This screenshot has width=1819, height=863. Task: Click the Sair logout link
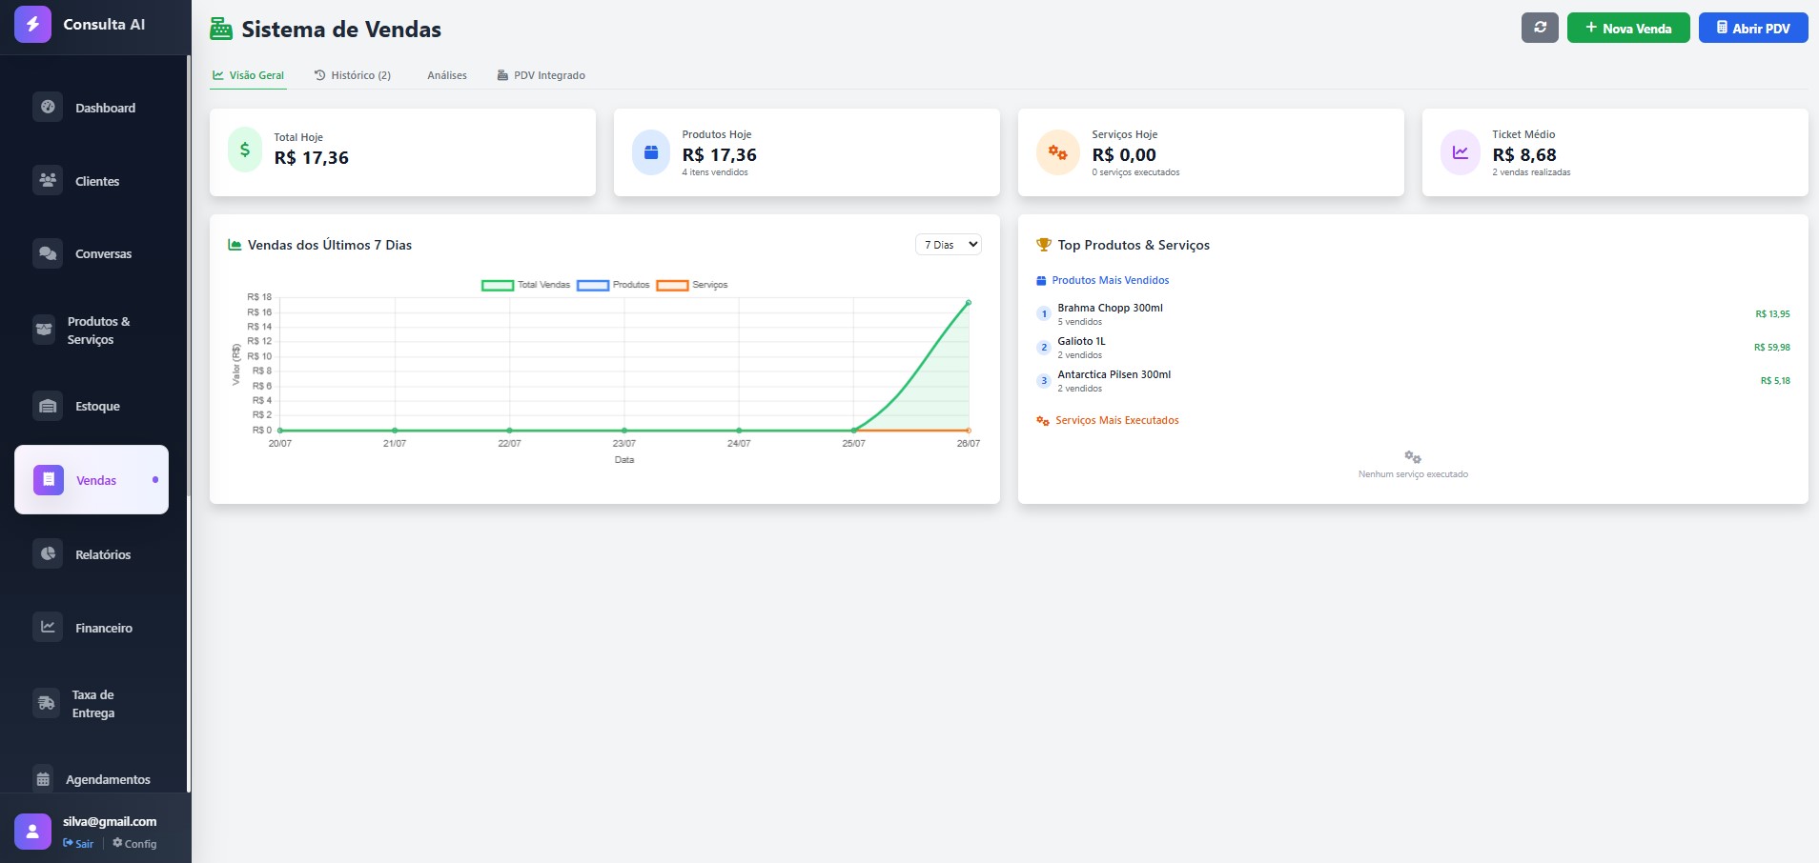click(78, 844)
